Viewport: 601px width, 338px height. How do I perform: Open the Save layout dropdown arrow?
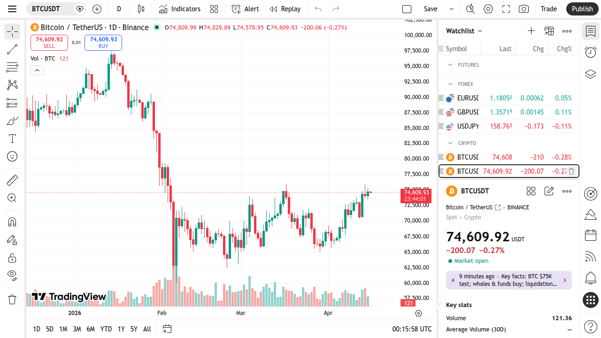pos(452,9)
